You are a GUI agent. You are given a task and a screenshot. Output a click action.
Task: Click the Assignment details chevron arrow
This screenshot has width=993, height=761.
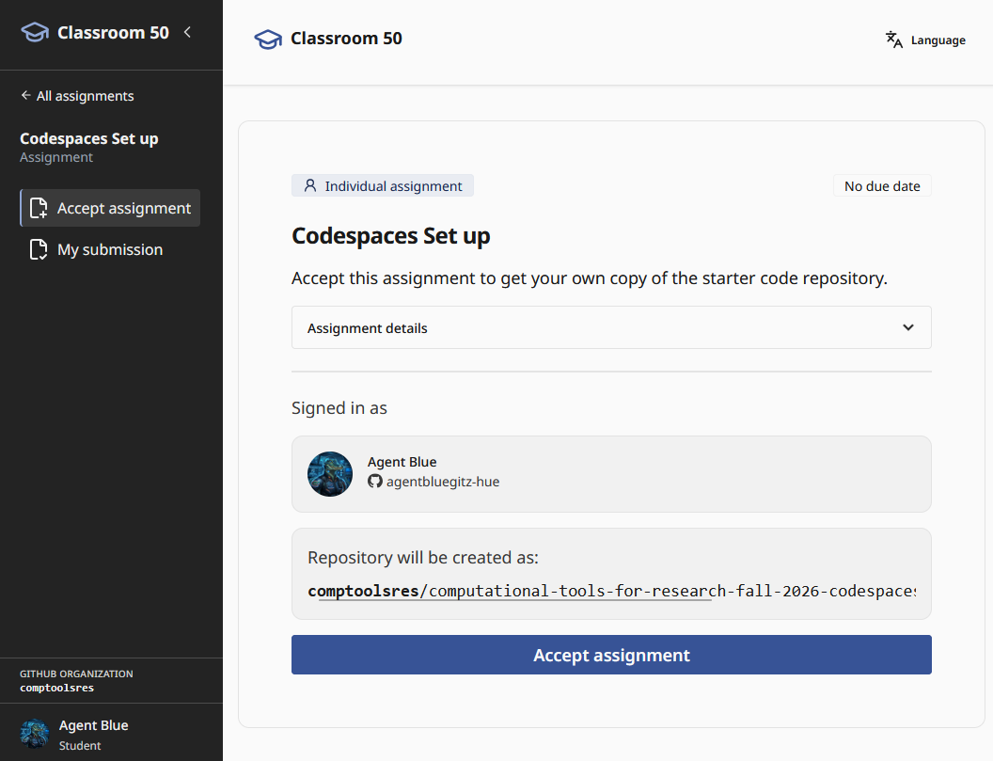tap(908, 327)
